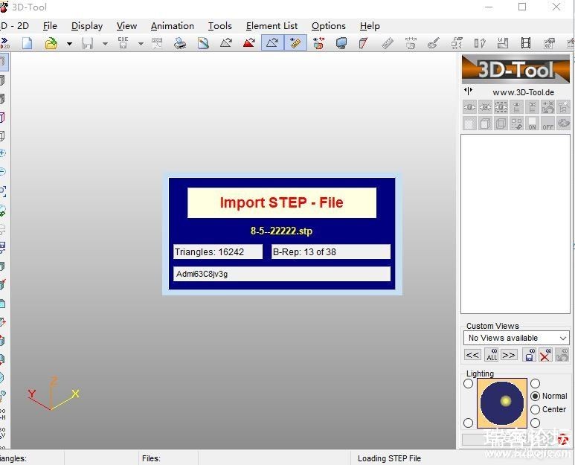Open the Options menu
Viewport: 575px width, 465px height.
point(329,26)
